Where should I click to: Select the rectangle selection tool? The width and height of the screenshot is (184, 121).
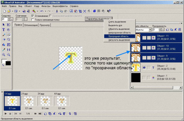pos(9,25)
